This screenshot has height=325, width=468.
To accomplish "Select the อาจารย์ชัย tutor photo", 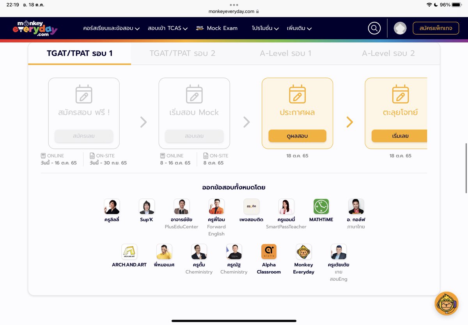I will [x=182, y=207].
